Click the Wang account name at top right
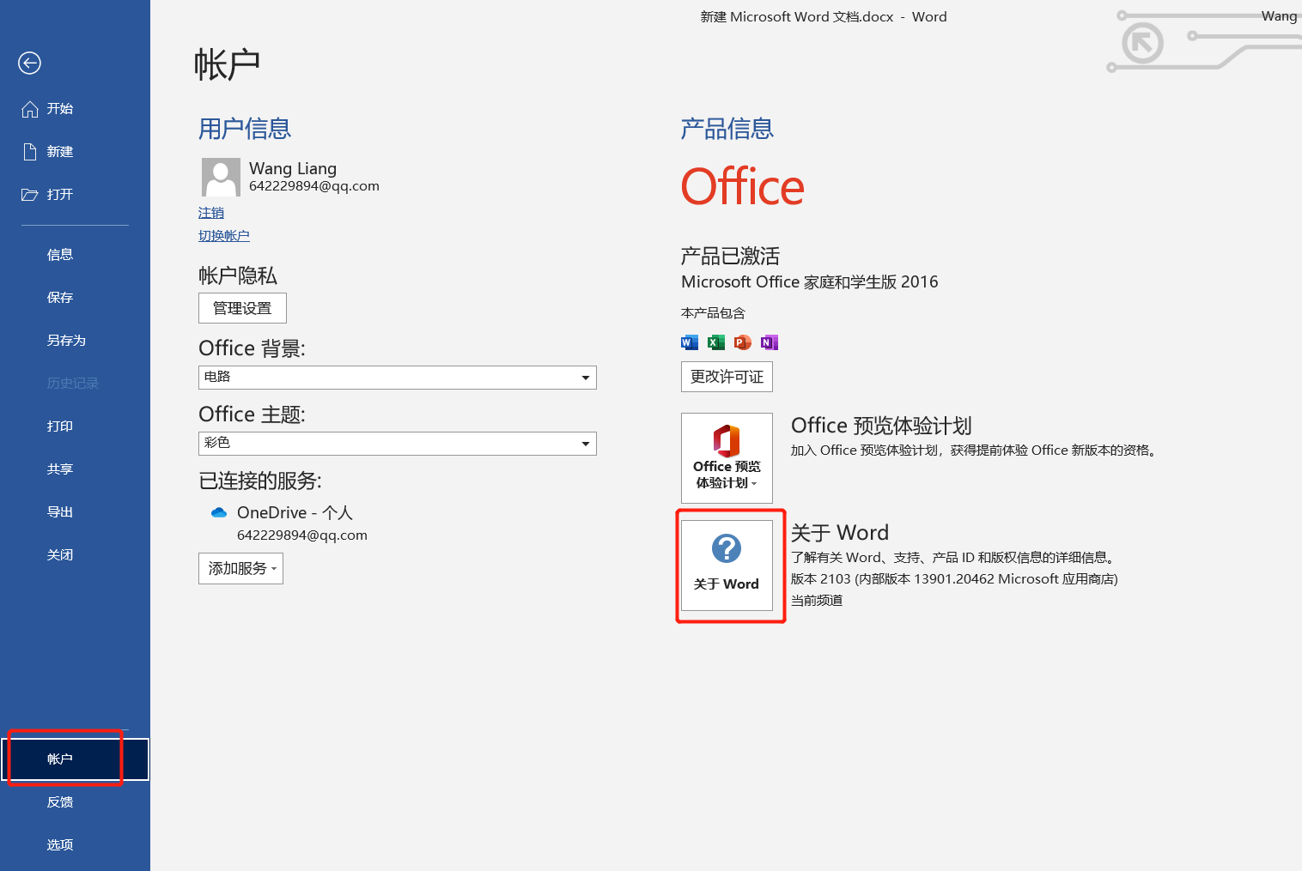 click(x=1279, y=15)
